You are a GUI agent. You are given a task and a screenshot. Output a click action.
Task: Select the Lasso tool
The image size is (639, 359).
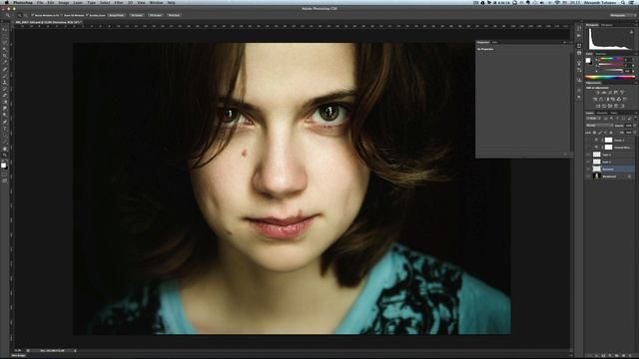tap(5, 42)
